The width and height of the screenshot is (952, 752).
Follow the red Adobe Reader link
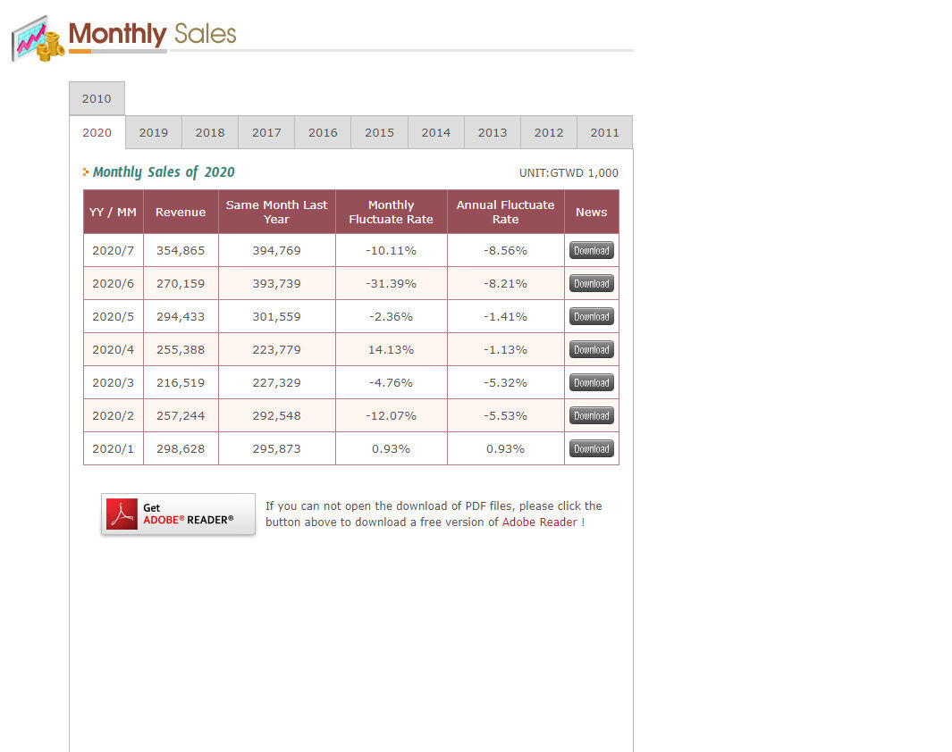click(x=539, y=522)
